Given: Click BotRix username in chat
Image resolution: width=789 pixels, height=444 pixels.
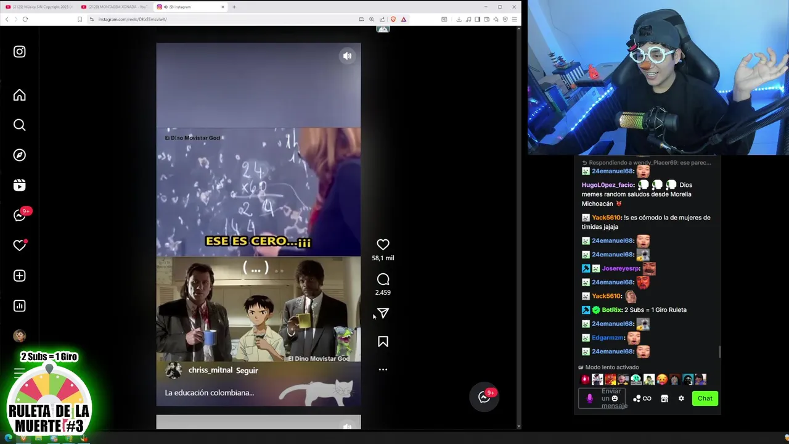Looking at the screenshot, I should [611, 310].
